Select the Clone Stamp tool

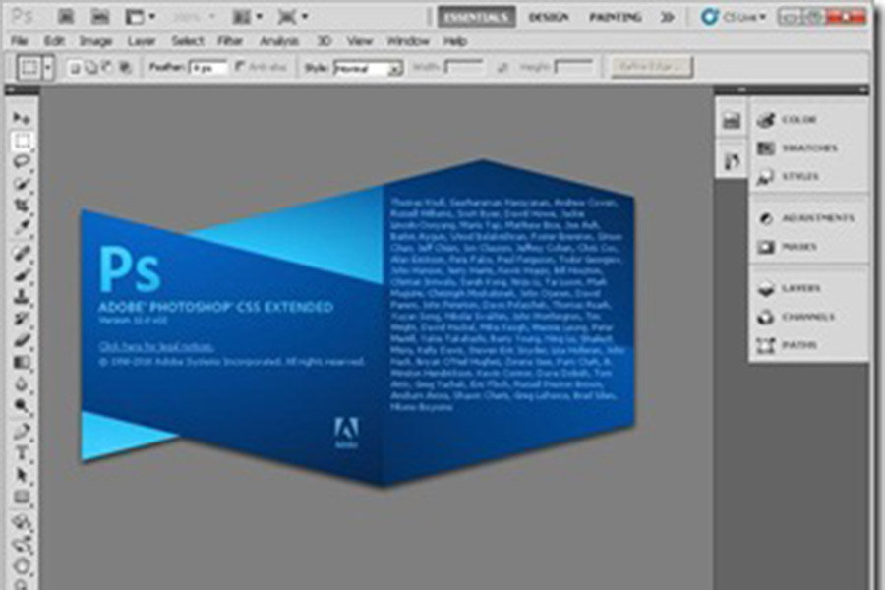click(x=22, y=296)
